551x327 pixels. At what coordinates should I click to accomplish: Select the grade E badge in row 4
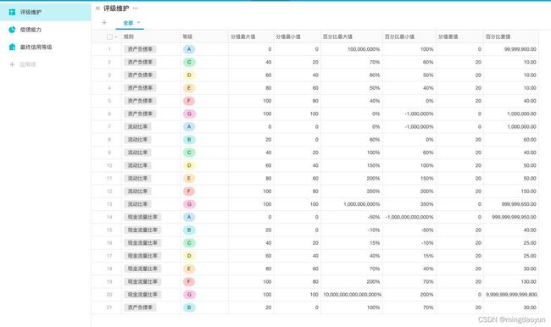[189, 88]
